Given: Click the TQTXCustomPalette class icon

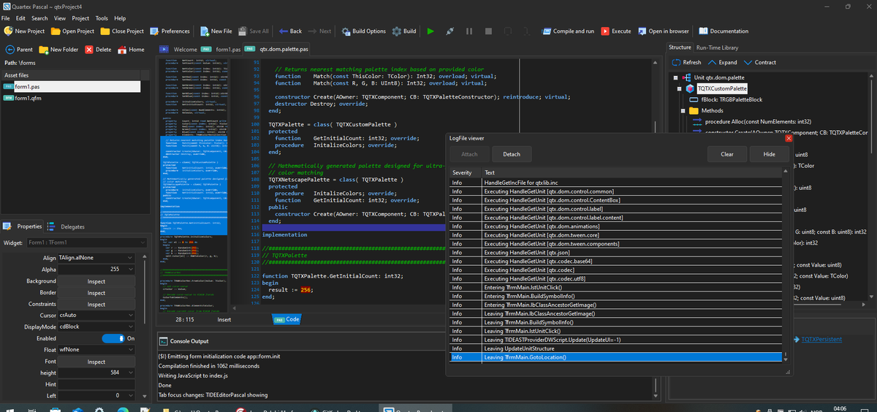Looking at the screenshot, I should coord(691,88).
